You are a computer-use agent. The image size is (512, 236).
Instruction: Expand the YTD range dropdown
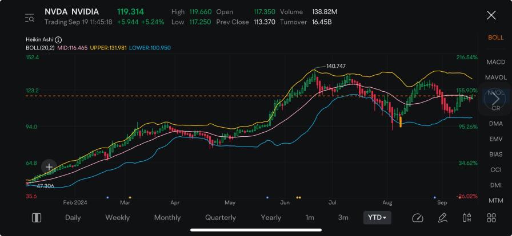377,218
